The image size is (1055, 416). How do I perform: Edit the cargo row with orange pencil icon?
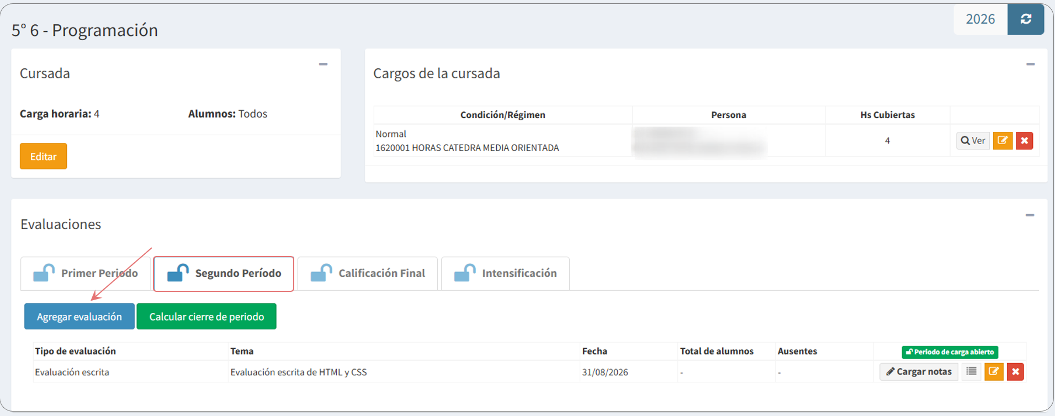(x=1003, y=141)
